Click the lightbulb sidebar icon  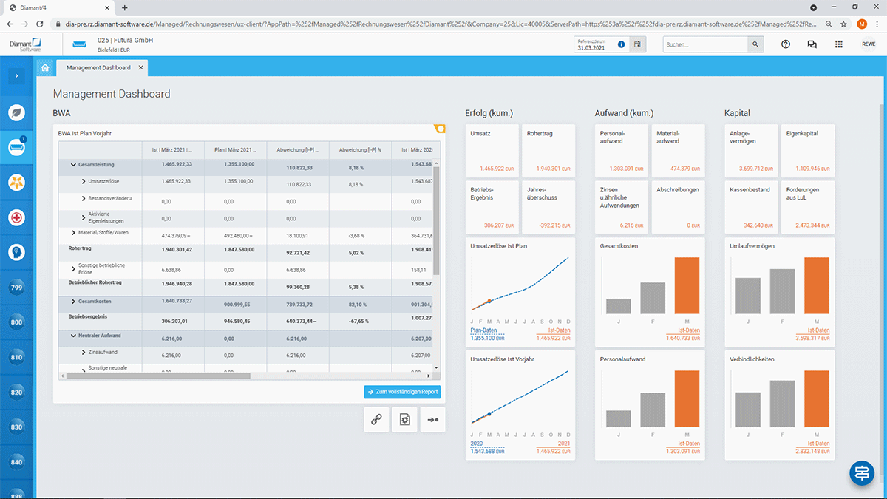point(17,252)
